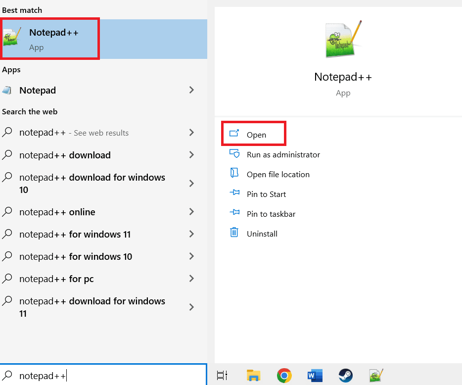The image size is (462, 385).
Task: Open Task View from the taskbar
Action: coord(222,376)
